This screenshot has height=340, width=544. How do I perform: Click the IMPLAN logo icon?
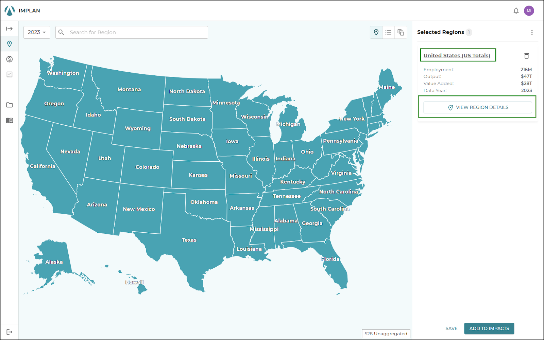coord(10,11)
